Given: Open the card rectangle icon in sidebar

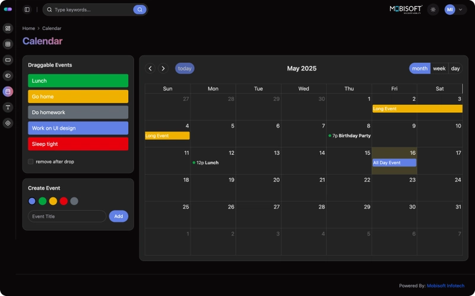Looking at the screenshot, I should coord(8,60).
